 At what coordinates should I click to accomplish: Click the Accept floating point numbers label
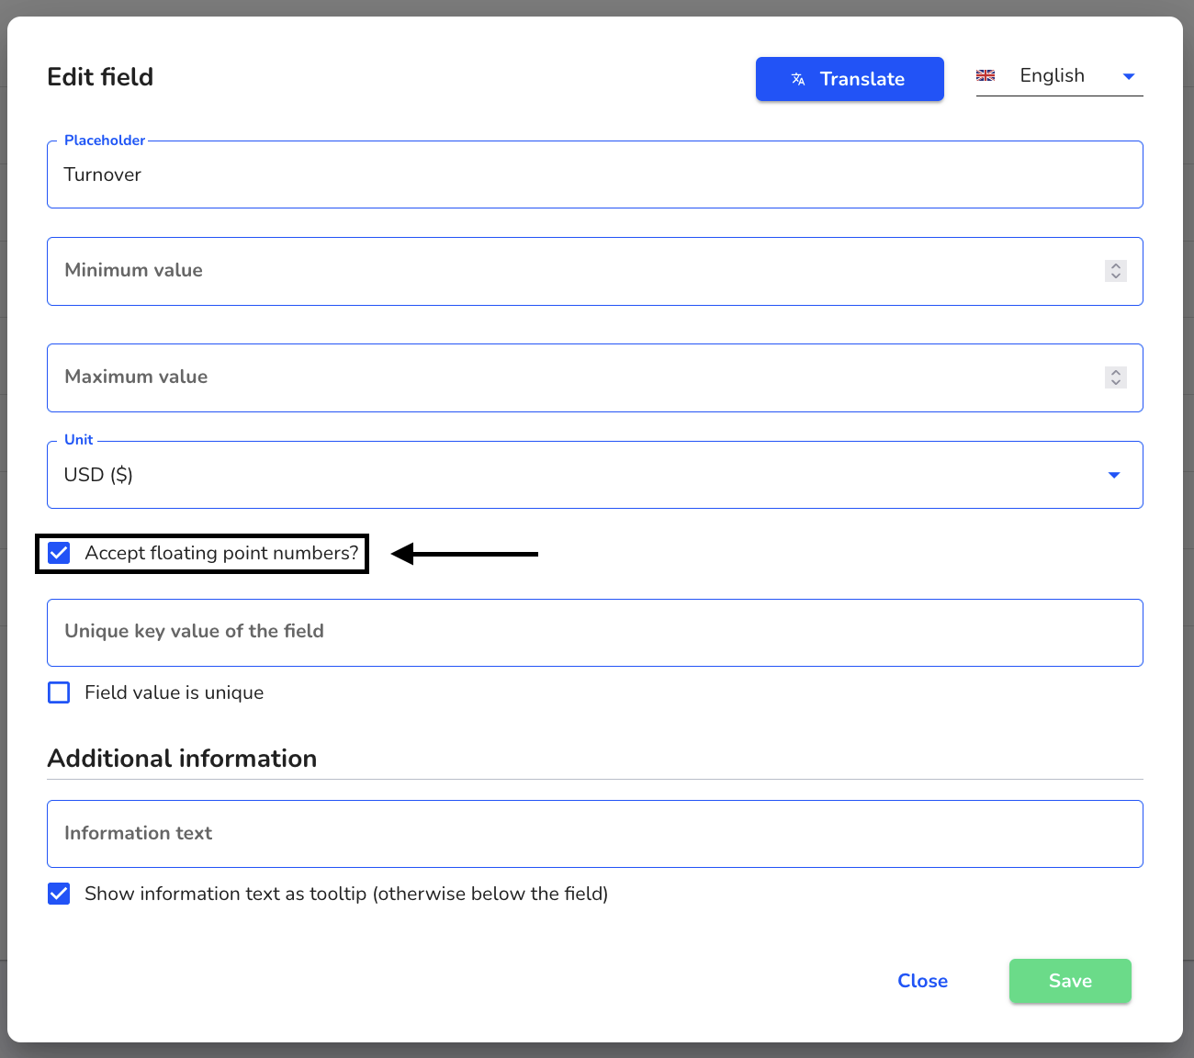(x=221, y=553)
